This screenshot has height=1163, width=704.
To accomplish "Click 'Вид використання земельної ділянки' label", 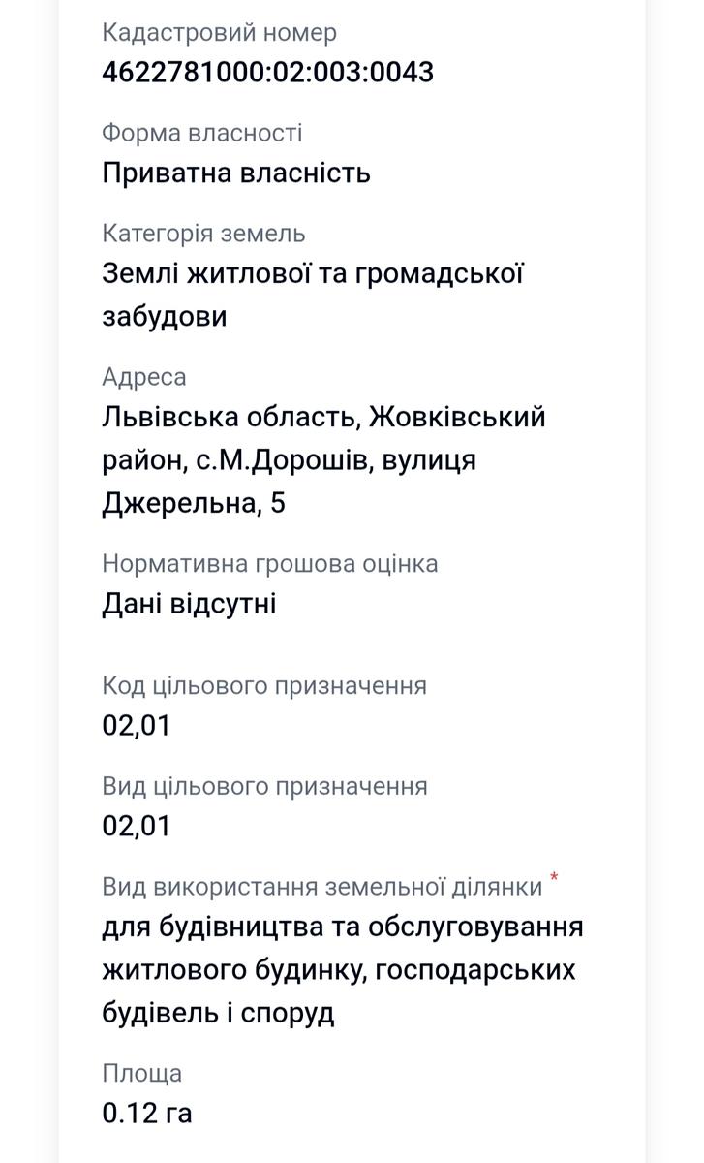I will point(322,886).
